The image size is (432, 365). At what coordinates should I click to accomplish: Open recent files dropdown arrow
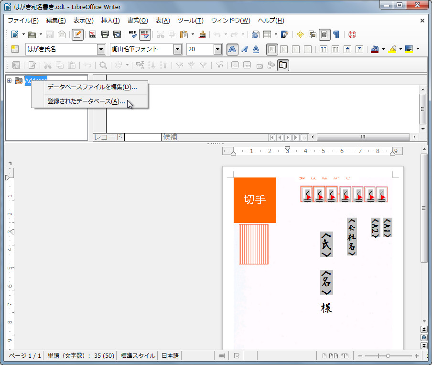click(41, 34)
